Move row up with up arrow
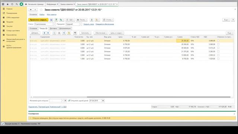 tap(44, 33)
